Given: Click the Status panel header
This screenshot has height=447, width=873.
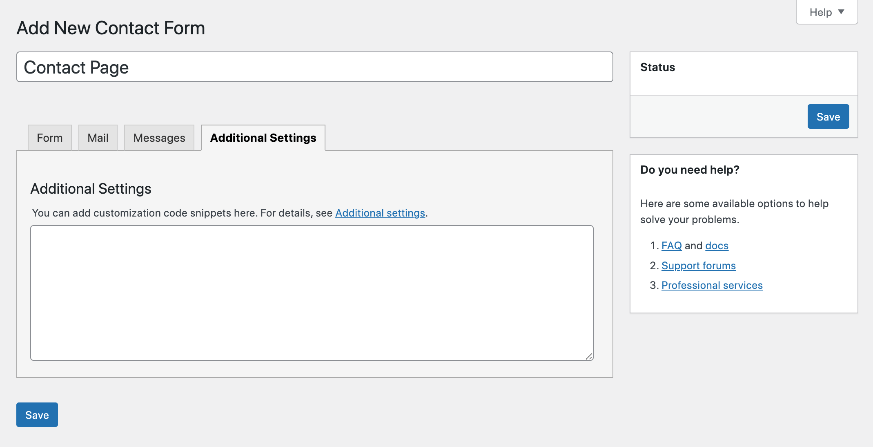Looking at the screenshot, I should point(657,67).
